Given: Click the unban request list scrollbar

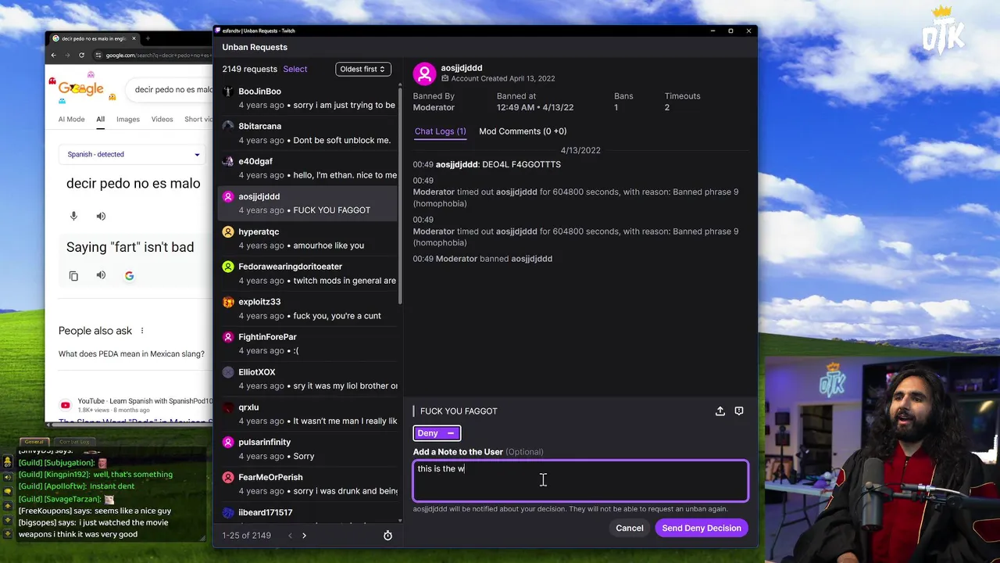Looking at the screenshot, I should [x=401, y=194].
